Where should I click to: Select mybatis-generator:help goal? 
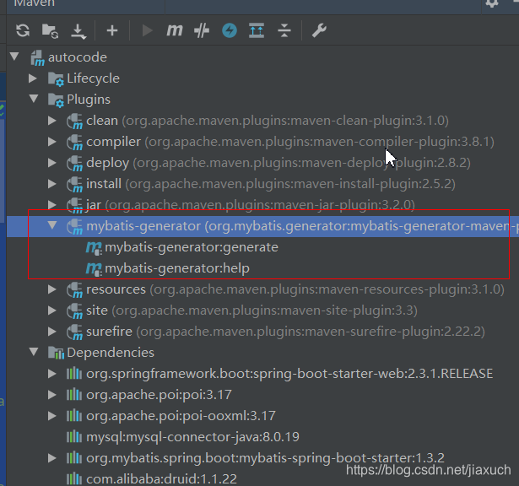click(x=177, y=268)
